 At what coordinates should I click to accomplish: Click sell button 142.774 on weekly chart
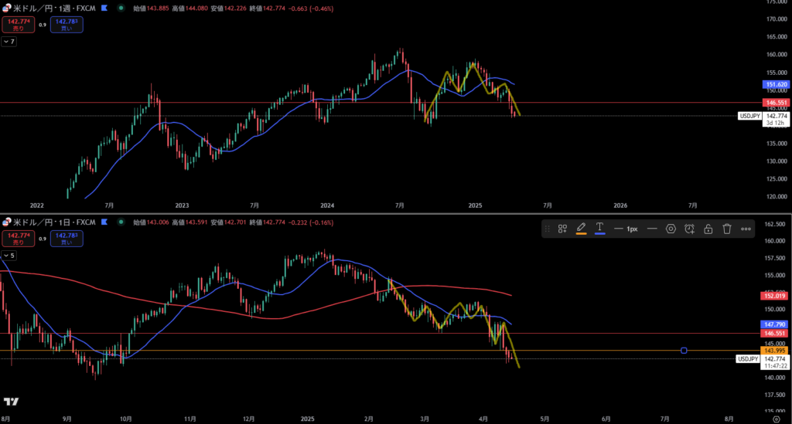pyautogui.click(x=19, y=25)
